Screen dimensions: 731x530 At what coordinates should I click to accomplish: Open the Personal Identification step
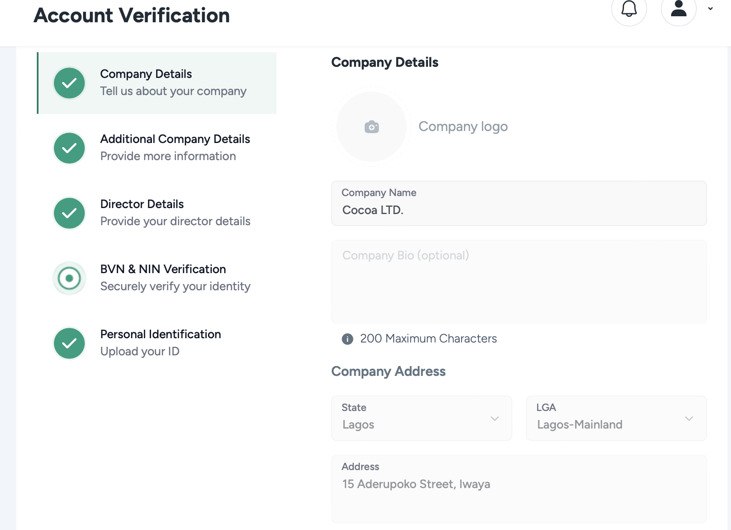click(x=160, y=335)
